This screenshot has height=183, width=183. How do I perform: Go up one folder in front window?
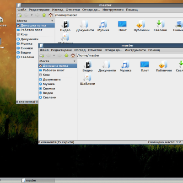click(66, 55)
